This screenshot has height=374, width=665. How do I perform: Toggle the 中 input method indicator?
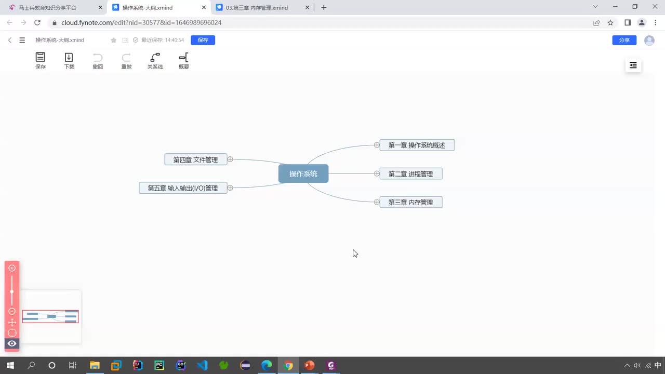658,365
